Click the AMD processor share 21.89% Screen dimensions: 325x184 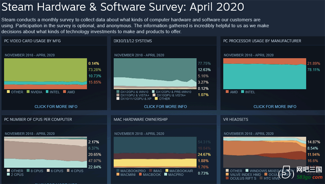tap(314, 63)
